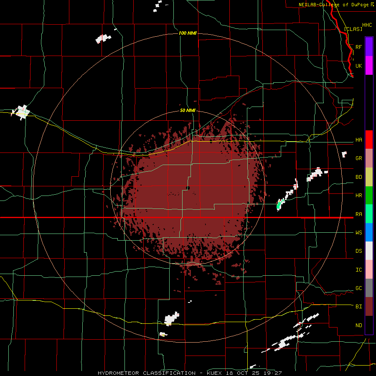Select the gray GC legend swatch

click(369, 288)
